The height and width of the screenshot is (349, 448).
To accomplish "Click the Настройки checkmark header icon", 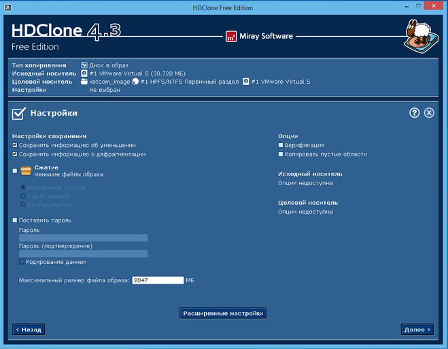I will pyautogui.click(x=19, y=114).
